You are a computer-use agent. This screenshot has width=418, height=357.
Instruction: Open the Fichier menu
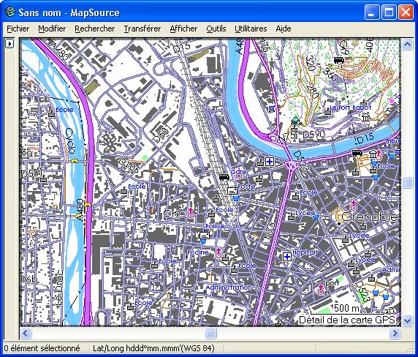pyautogui.click(x=18, y=29)
